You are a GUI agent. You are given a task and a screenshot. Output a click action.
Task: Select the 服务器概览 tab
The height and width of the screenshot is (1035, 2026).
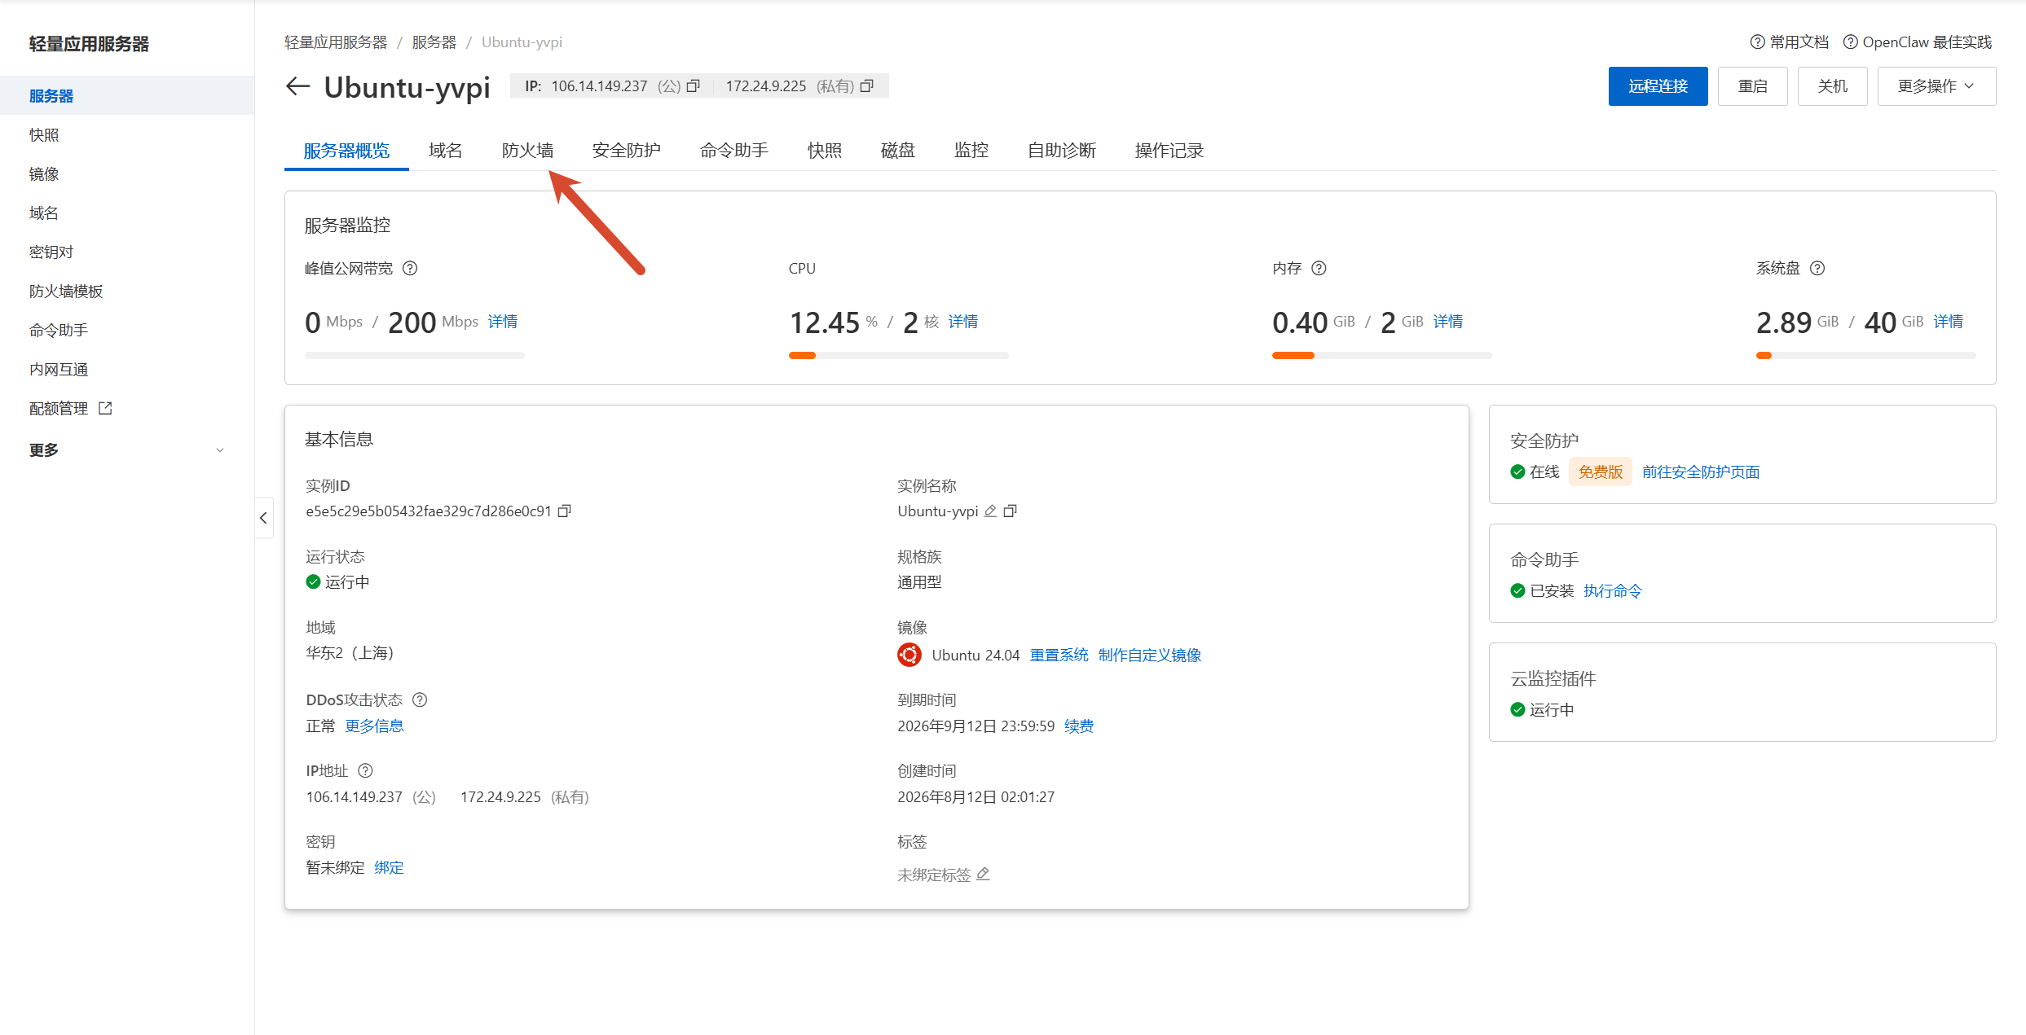coord(346,151)
